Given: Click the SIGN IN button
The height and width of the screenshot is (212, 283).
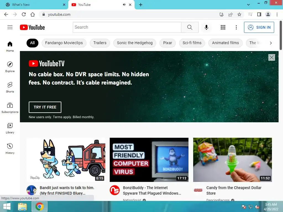Looking at the screenshot, I should [x=259, y=27].
